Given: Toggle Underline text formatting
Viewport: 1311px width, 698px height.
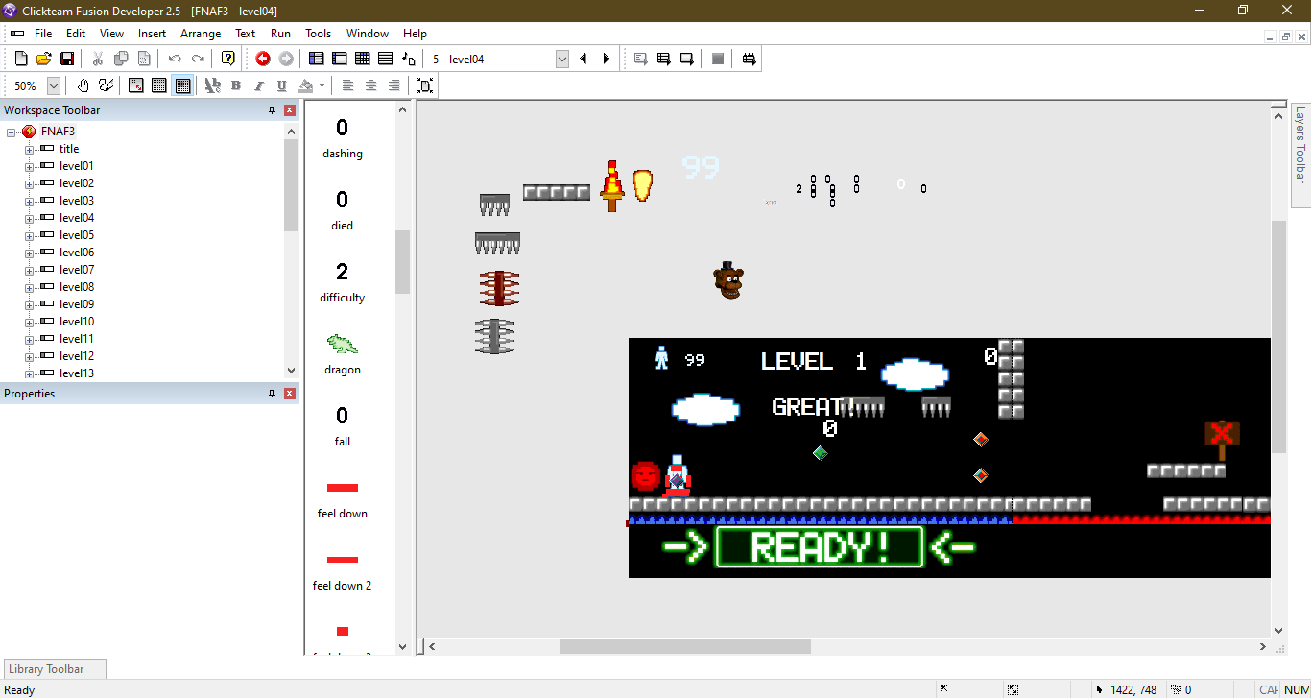Looking at the screenshot, I should tap(282, 85).
